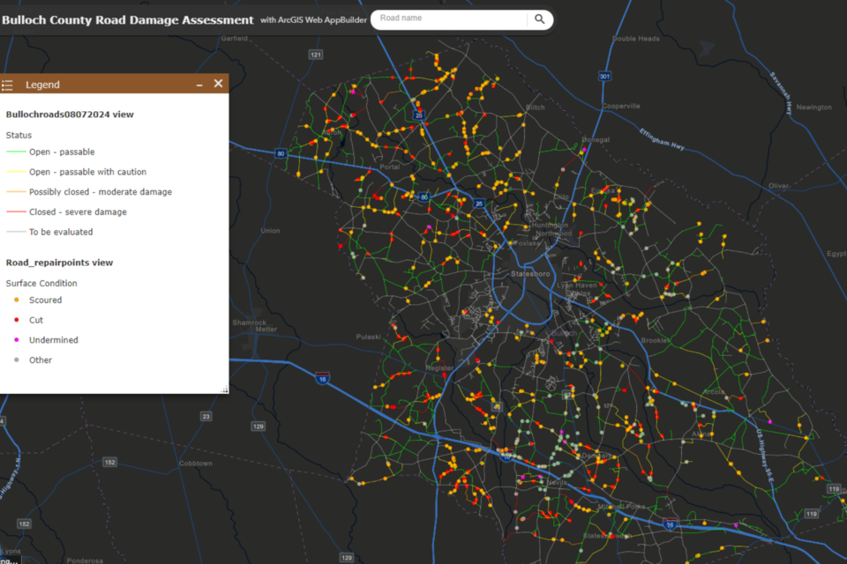The image size is (847, 564).
Task: Click the Interstate 16 shield near Register
Action: coord(323,378)
